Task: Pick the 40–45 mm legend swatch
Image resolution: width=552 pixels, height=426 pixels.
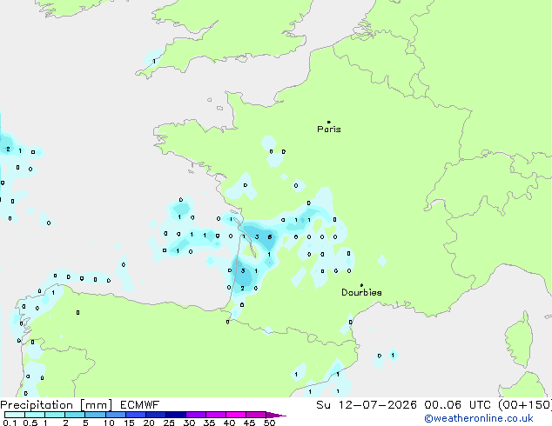Action: click(236, 415)
